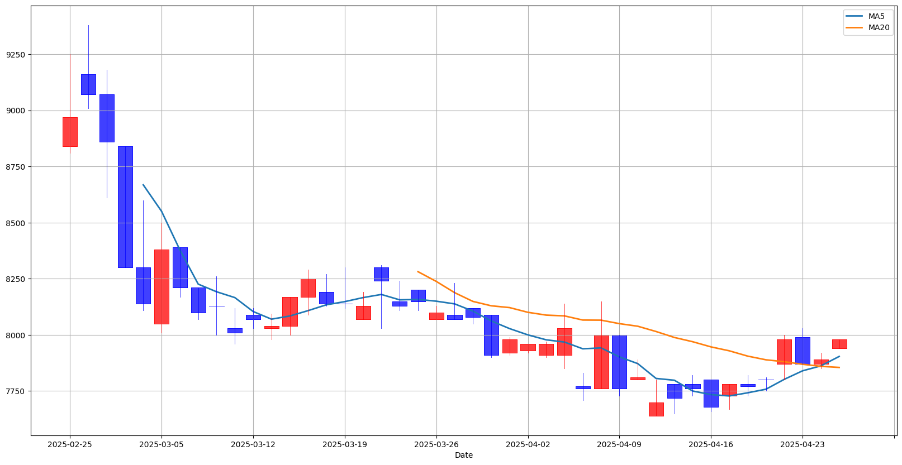Click the small red candle on 2025-04-02
Screen dimensions: 902x465
point(528,347)
